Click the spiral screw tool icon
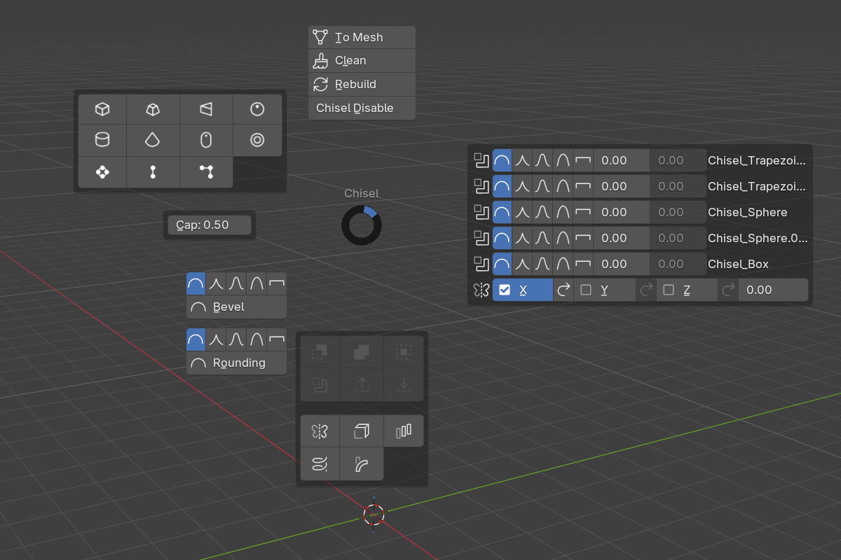This screenshot has height=560, width=841. tap(320, 463)
